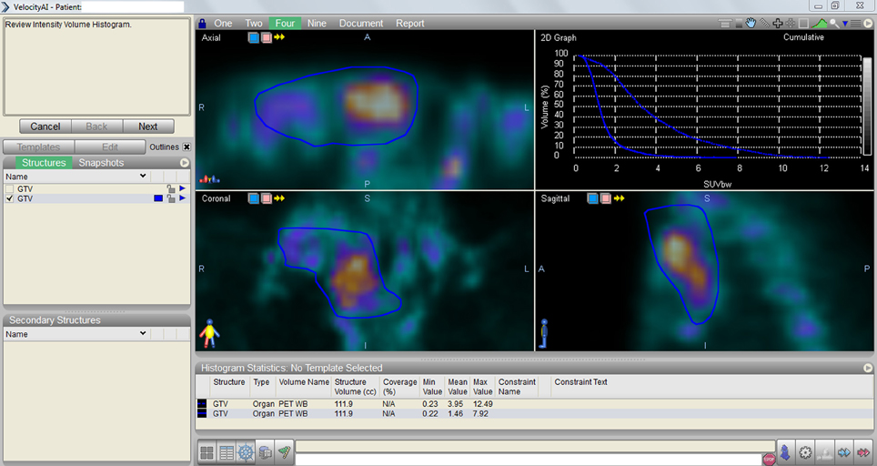
Task: Open top toolbar round arrow menu
Action: pyautogui.click(x=869, y=24)
